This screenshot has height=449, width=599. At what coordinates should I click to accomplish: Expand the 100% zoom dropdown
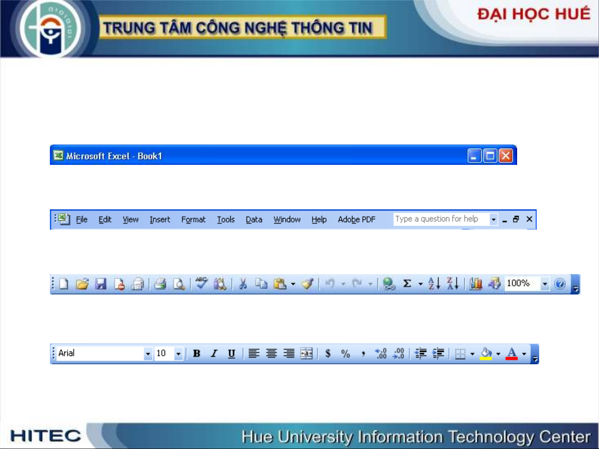click(x=545, y=284)
